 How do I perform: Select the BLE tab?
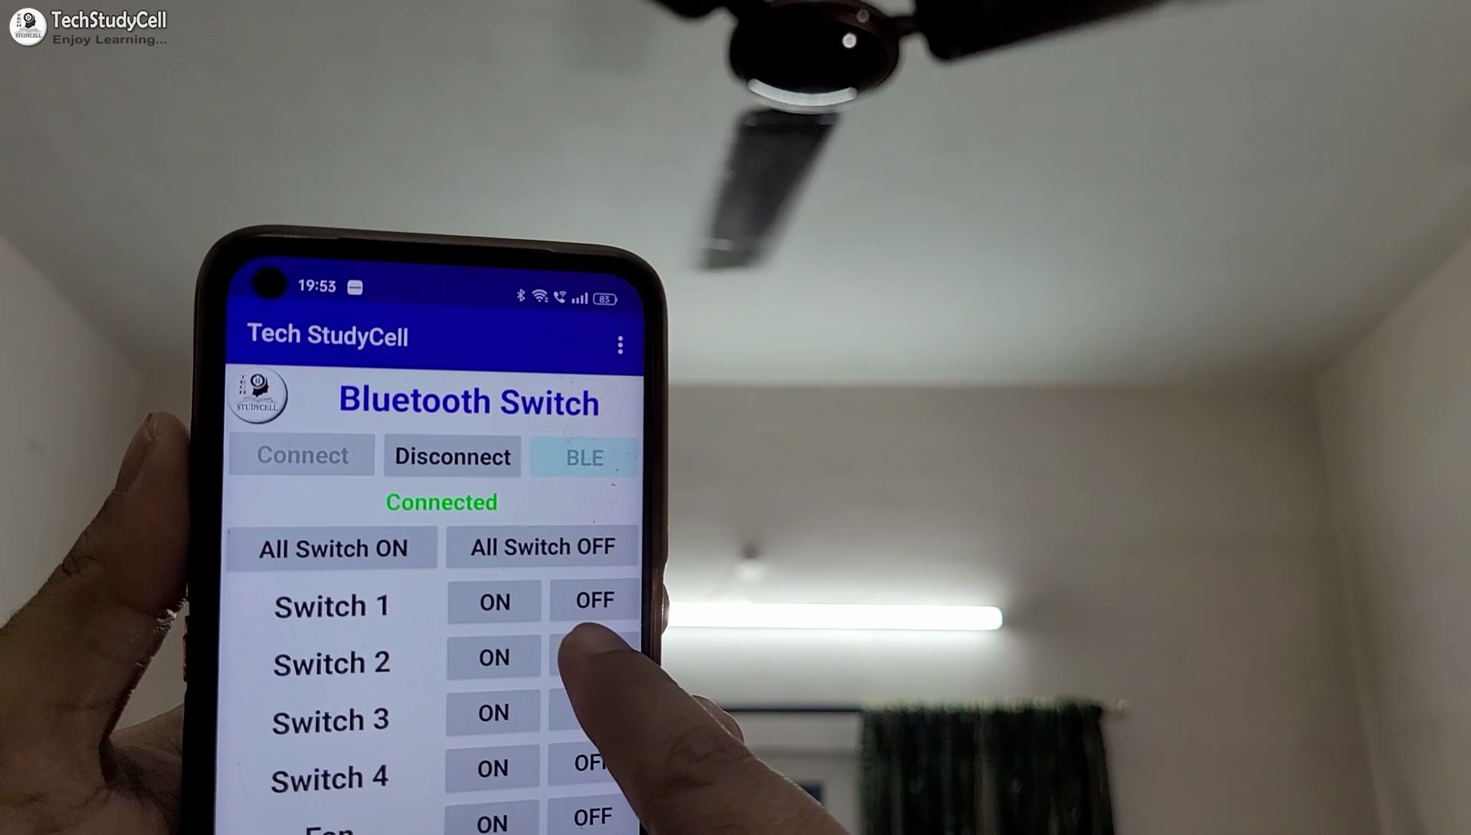click(x=585, y=457)
